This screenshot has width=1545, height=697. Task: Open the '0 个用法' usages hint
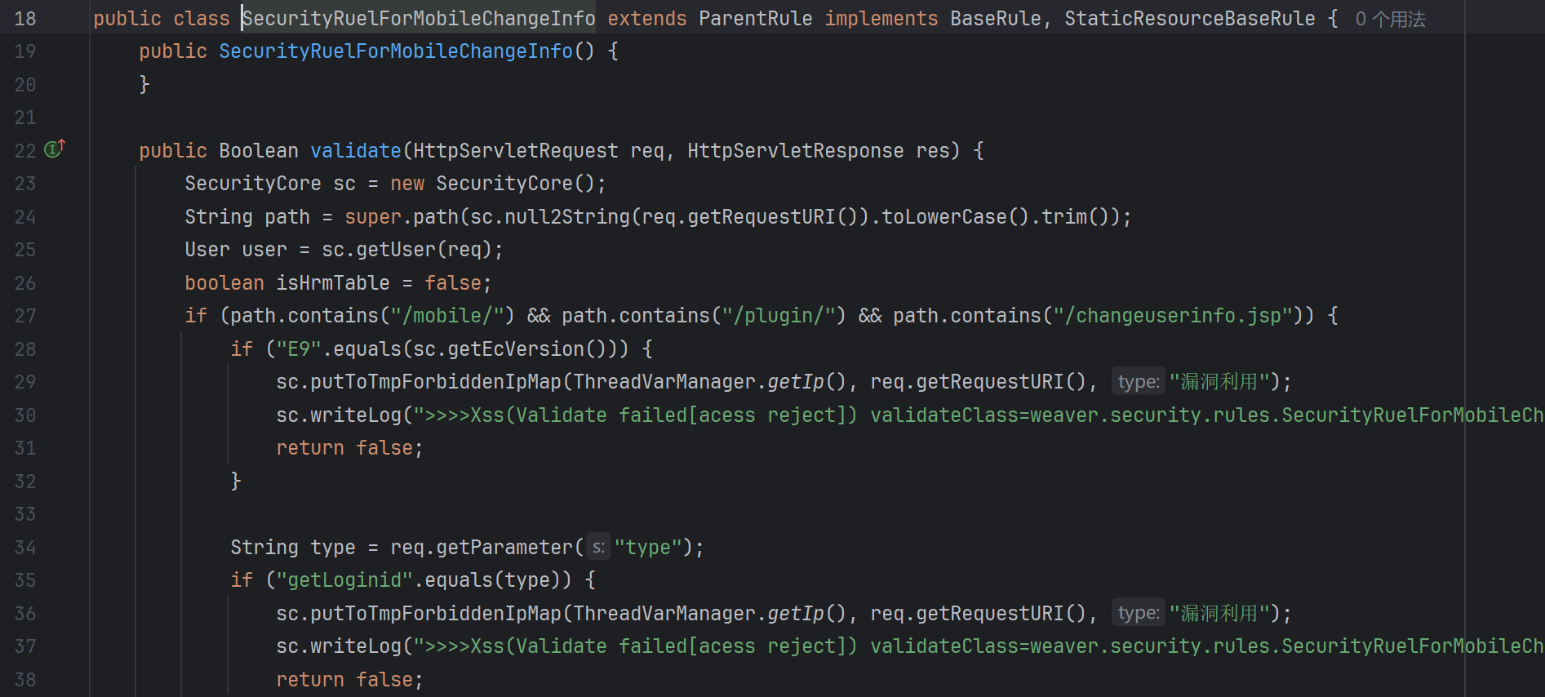click(x=1390, y=19)
